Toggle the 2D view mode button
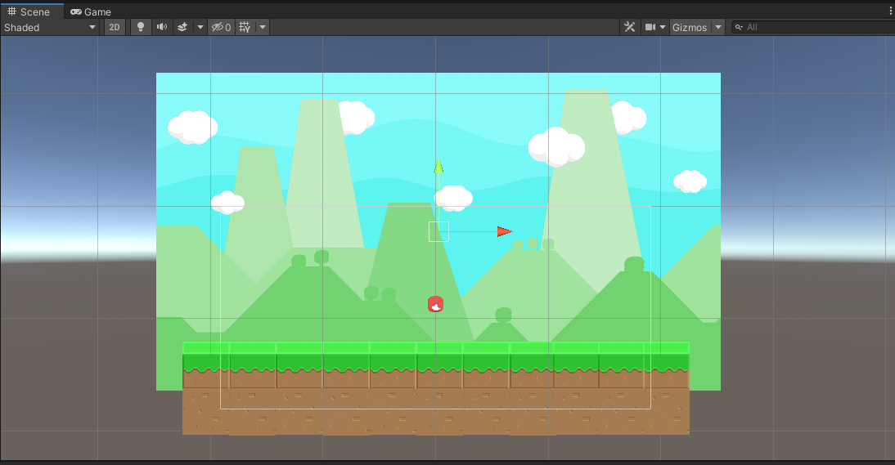This screenshot has width=895, height=465. 115,27
